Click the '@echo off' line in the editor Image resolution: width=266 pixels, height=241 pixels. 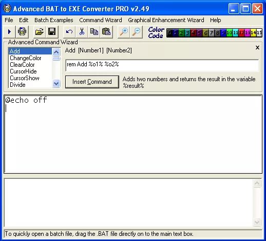click(x=26, y=100)
